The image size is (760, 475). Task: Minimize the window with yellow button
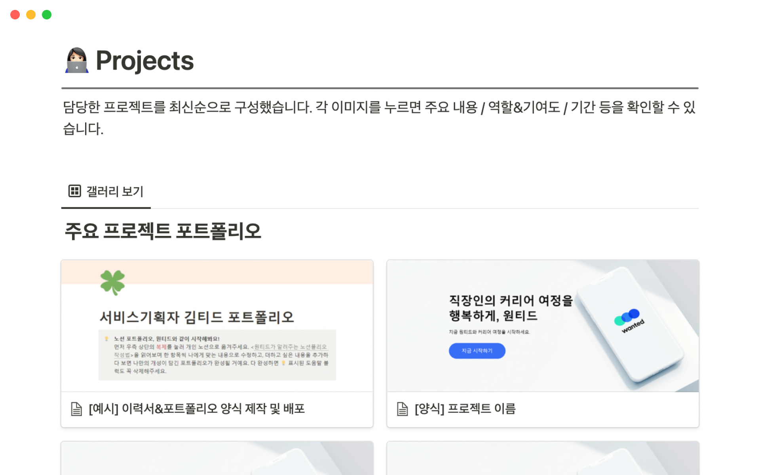pos(31,15)
